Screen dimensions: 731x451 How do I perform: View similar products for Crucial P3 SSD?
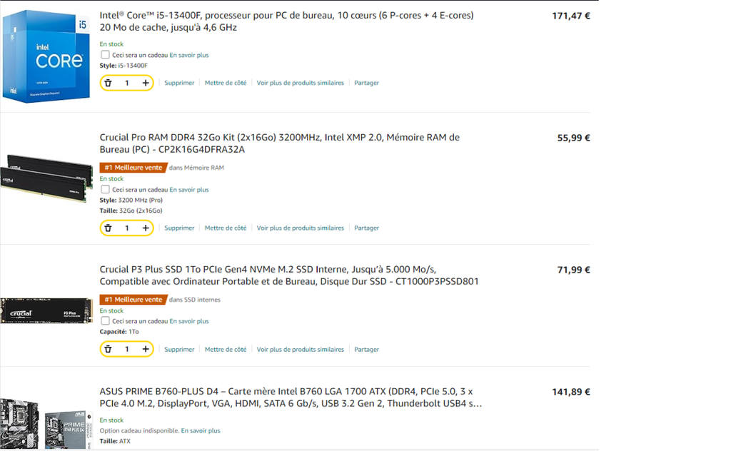(300, 350)
